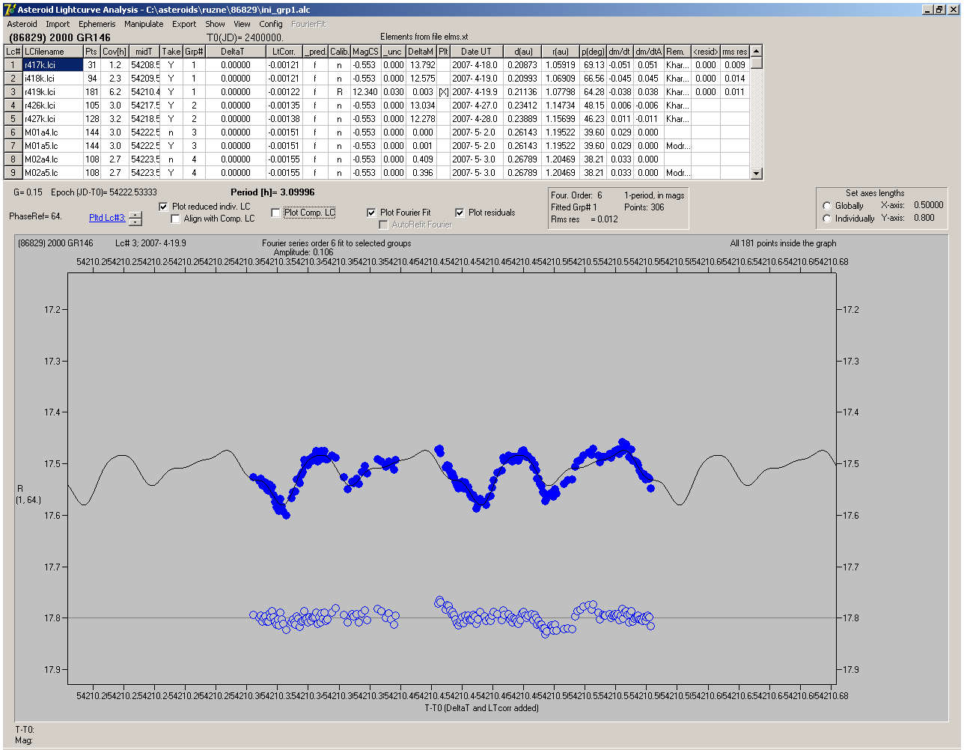Viewport: 964px width, 750px height.
Task: Click the rms res column header
Action: [734, 52]
